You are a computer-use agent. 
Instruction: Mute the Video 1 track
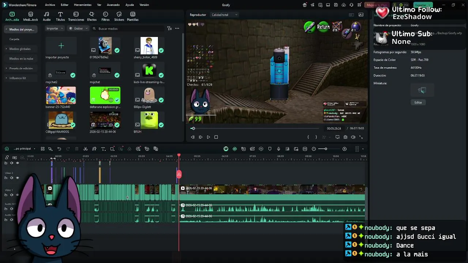point(11,195)
